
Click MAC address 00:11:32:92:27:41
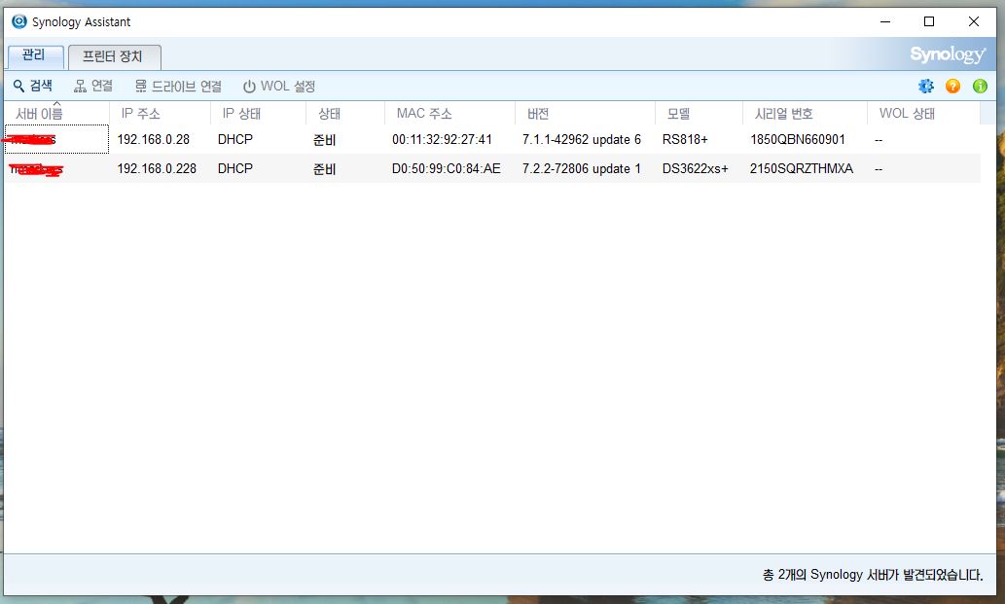click(x=442, y=139)
